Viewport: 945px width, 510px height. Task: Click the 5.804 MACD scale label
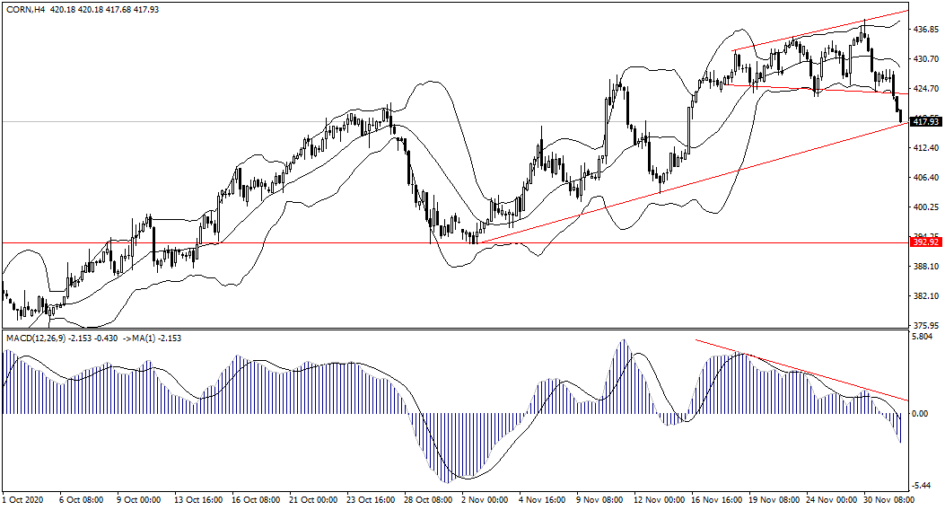[923, 338]
